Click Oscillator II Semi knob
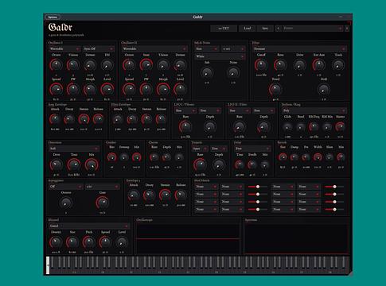386x286 pixels. 146,65
